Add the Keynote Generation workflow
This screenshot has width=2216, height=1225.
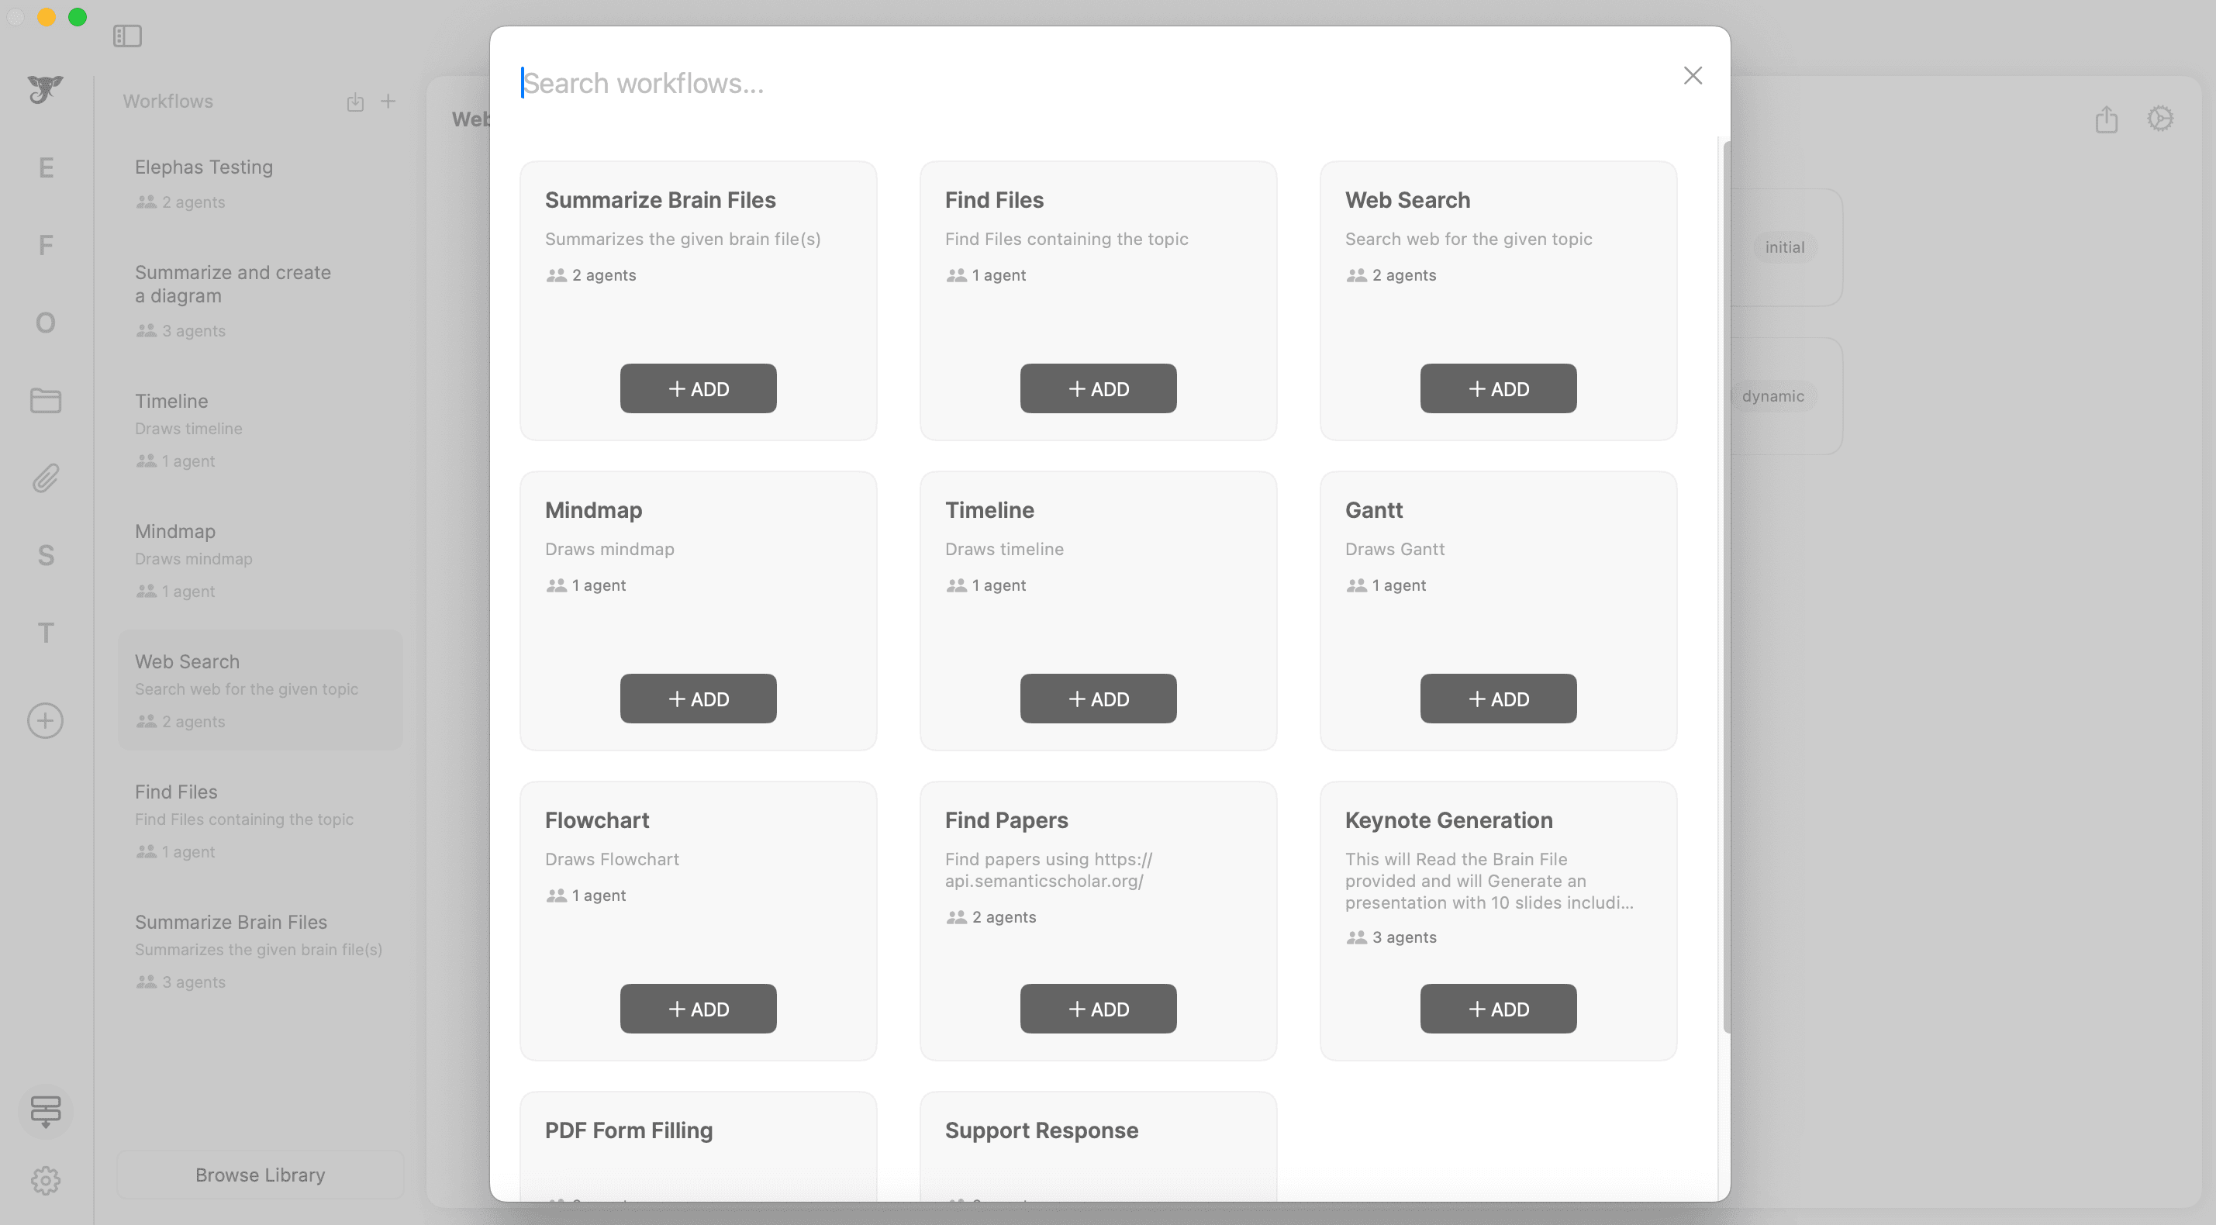[1498, 1008]
